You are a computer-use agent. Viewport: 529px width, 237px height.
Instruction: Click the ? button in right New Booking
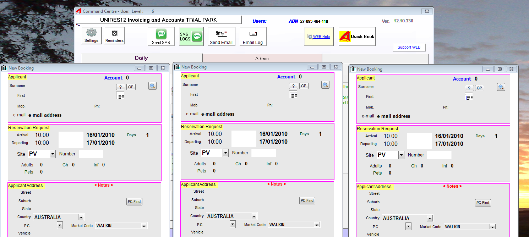(469, 88)
